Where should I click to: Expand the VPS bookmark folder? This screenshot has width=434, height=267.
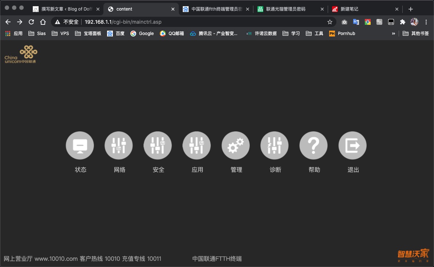click(x=60, y=34)
